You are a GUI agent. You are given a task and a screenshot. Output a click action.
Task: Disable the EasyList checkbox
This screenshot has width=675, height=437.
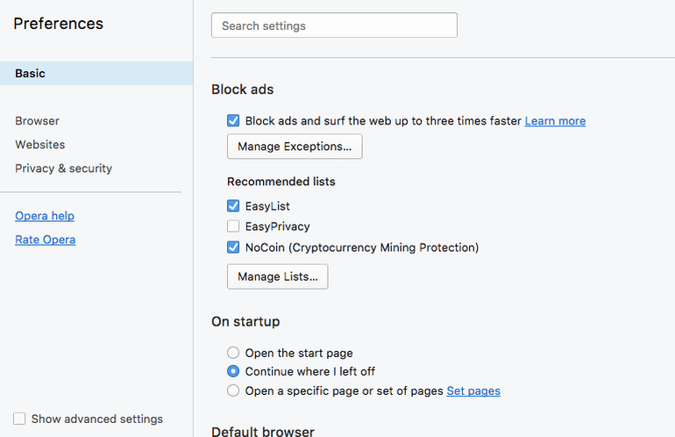pyautogui.click(x=233, y=206)
